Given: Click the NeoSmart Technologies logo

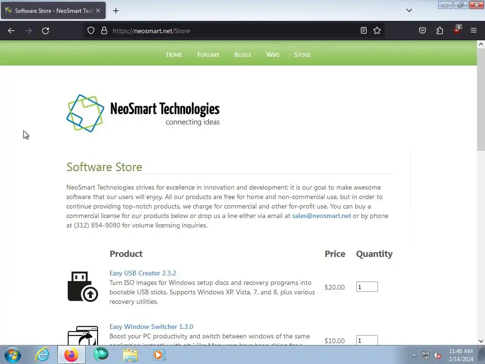Looking at the screenshot, I should point(143,113).
